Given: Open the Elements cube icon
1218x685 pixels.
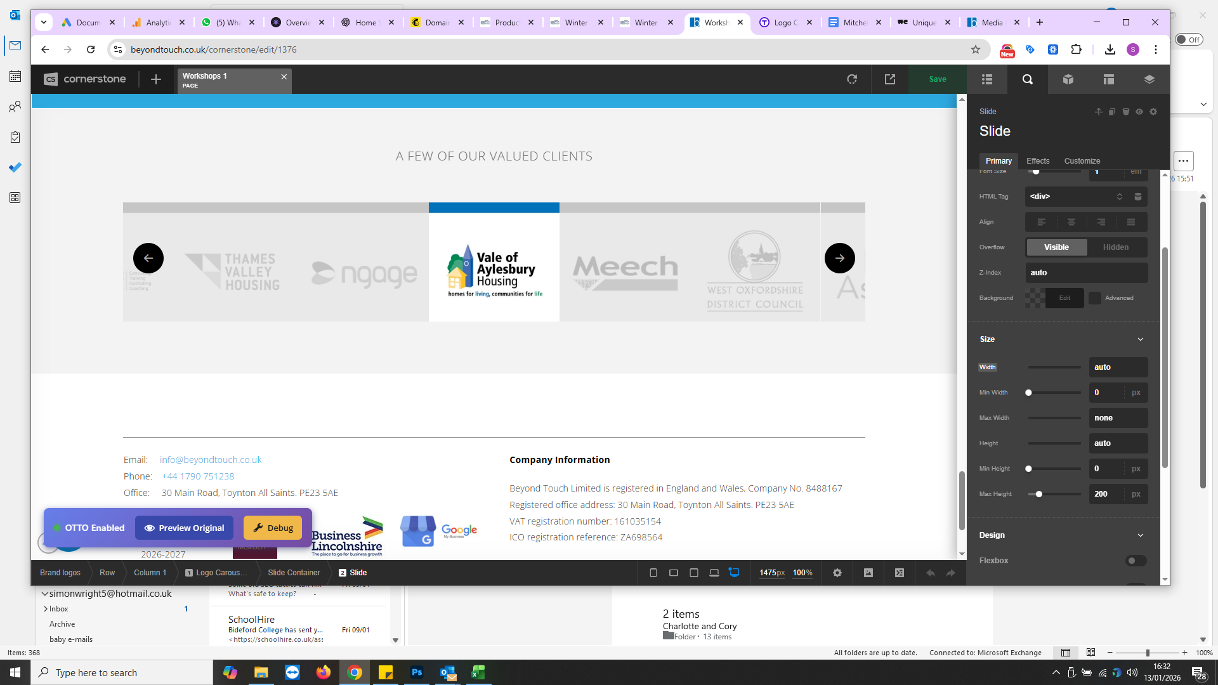Looking at the screenshot, I should [x=1068, y=79].
